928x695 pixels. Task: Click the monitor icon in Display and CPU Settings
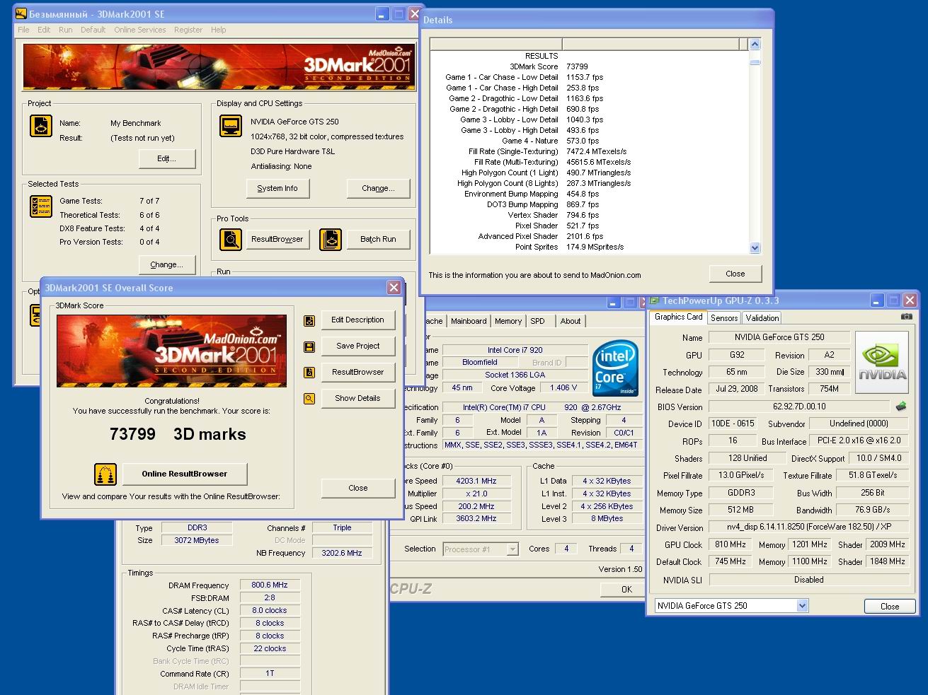click(231, 126)
